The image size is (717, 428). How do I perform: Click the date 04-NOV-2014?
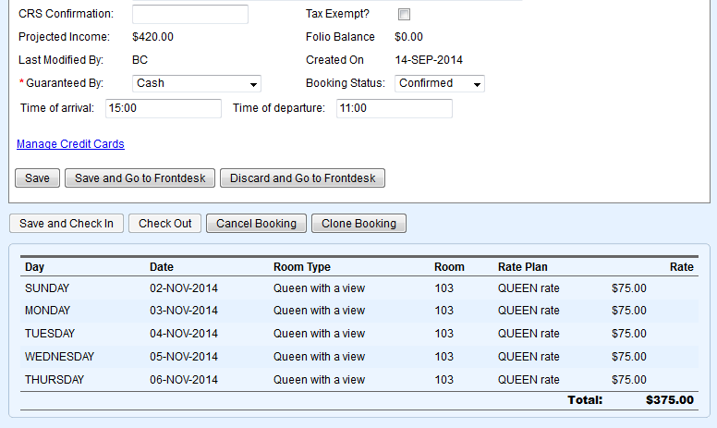pyautogui.click(x=184, y=334)
